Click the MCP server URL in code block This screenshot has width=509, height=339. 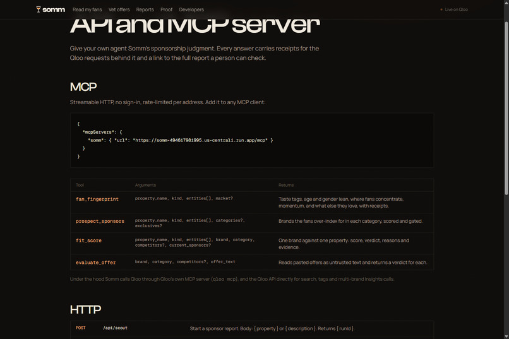(x=200, y=141)
